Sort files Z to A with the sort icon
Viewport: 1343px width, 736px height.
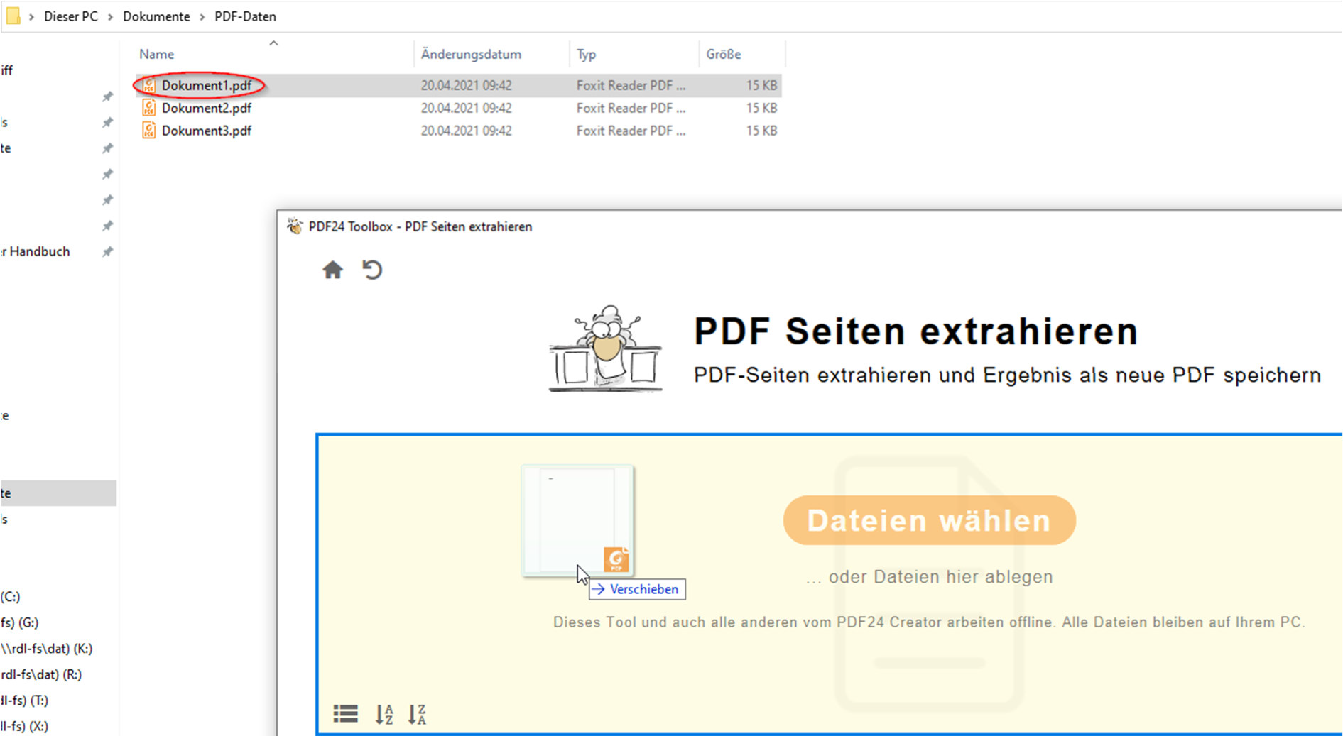click(418, 713)
